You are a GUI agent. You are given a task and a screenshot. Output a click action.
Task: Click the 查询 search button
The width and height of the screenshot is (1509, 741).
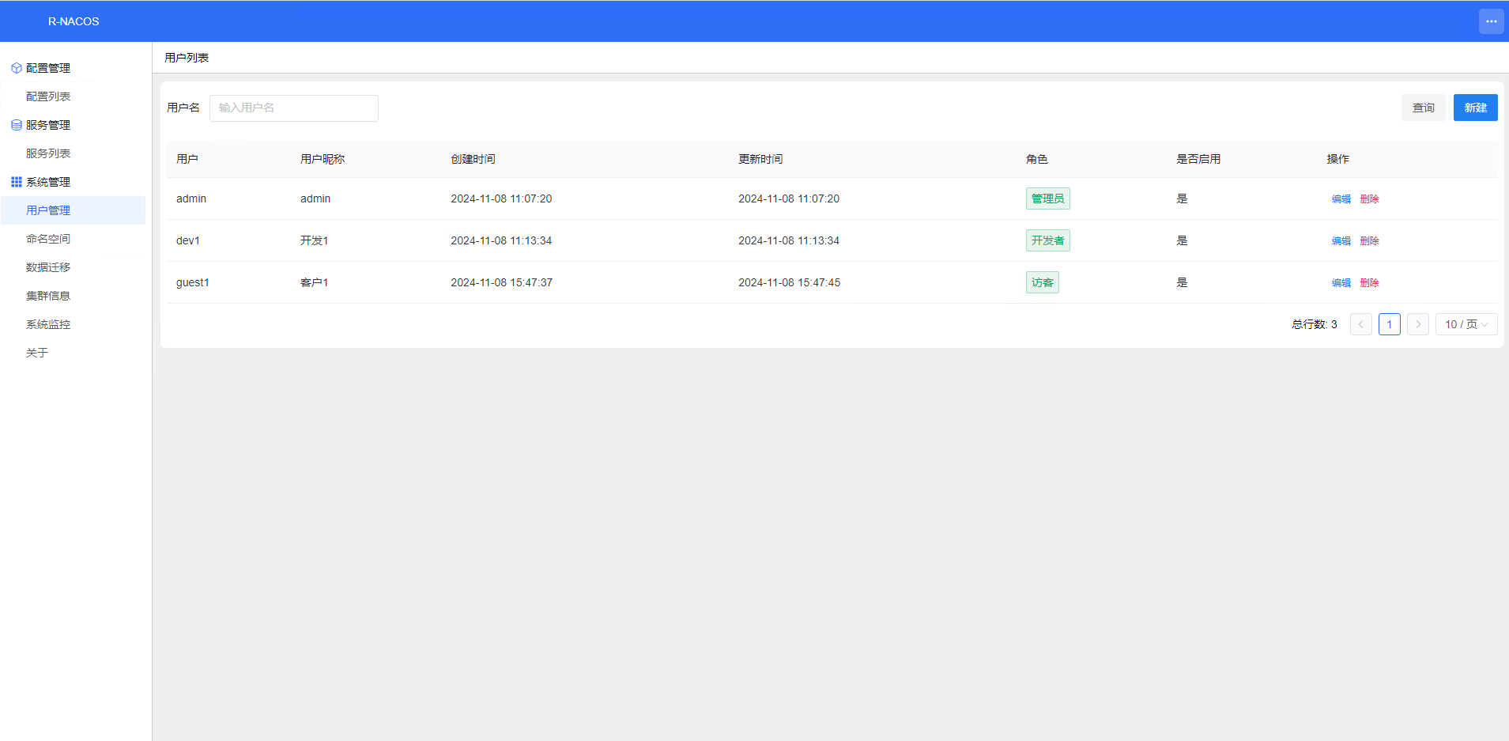tap(1423, 108)
